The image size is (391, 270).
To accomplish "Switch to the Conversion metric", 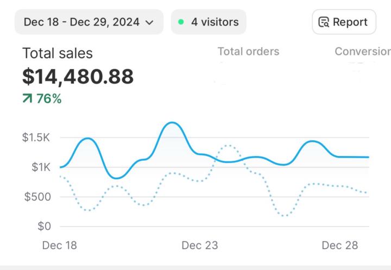I will [x=362, y=52].
